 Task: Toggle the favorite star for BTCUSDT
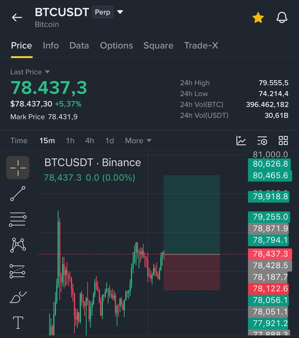point(258,18)
